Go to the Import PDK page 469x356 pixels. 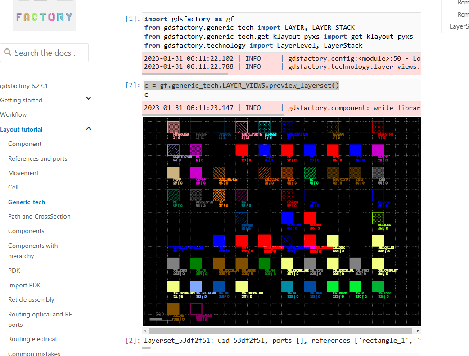(x=24, y=285)
